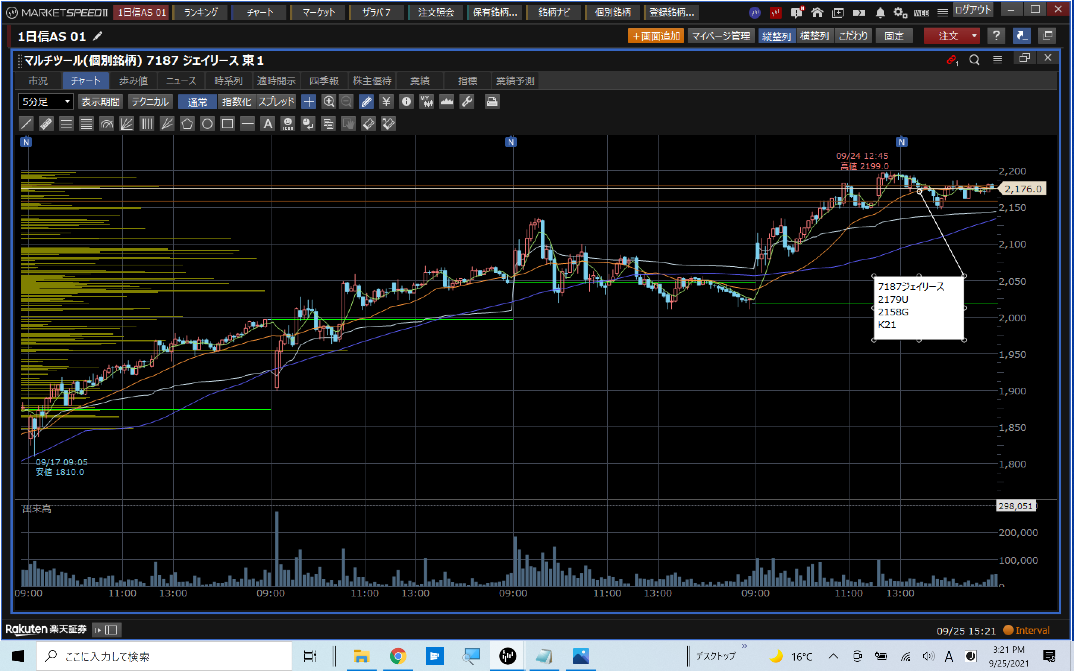Expand the 注文 button dropdown arrow

(x=974, y=36)
